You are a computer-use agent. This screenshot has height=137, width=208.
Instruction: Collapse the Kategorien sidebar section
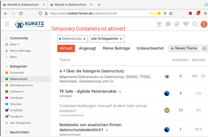coord(7,66)
